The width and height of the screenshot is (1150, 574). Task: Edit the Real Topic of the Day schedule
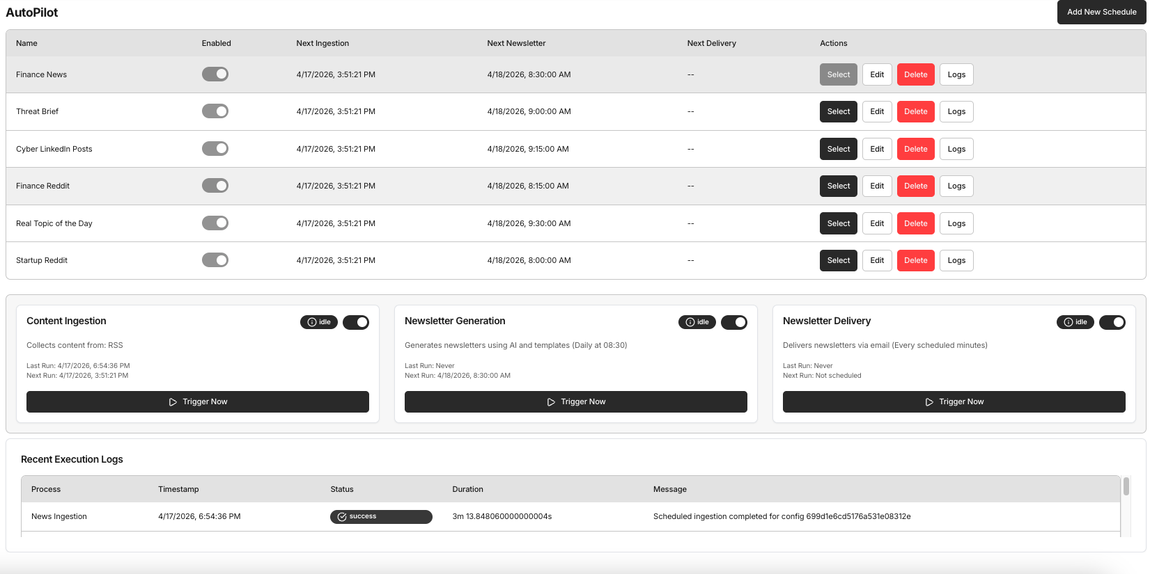pos(877,223)
